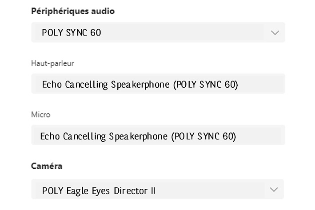
Task: Click the Haut-parleur label
Action: point(52,63)
